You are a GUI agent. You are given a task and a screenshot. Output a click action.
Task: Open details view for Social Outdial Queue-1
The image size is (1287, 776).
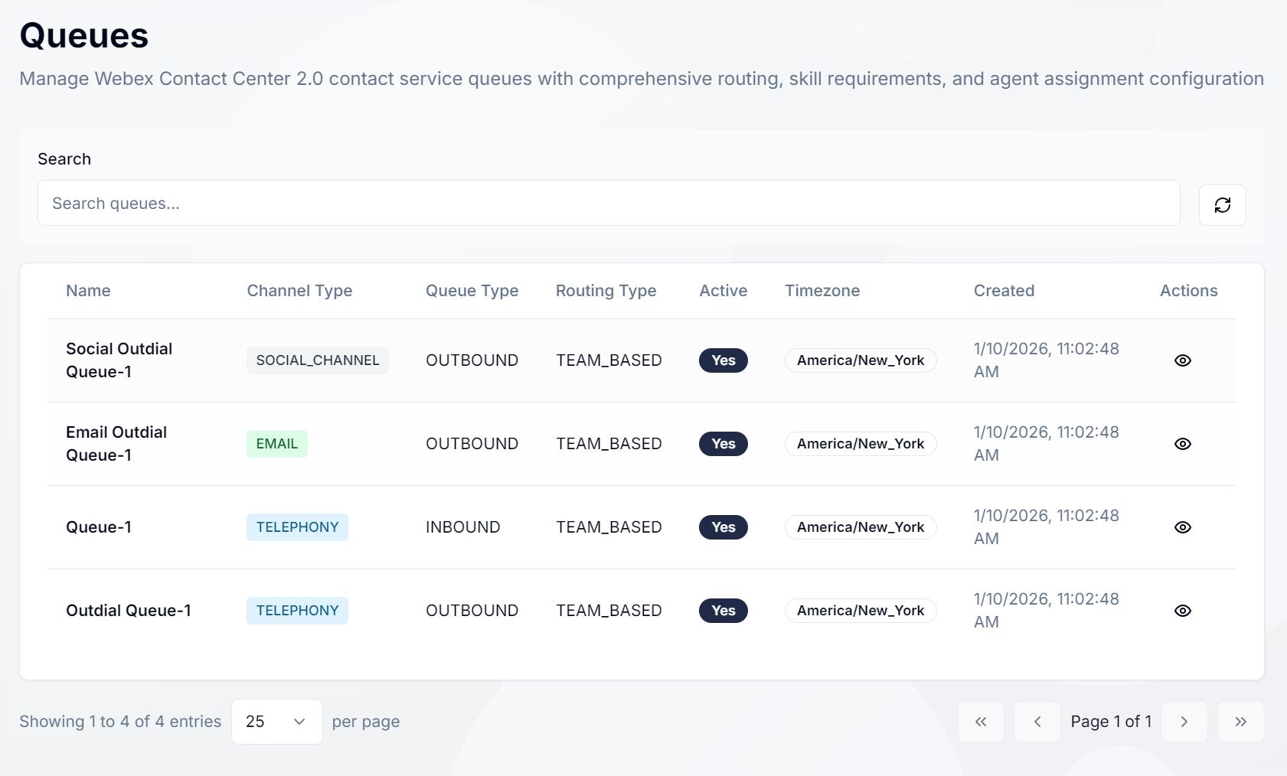pos(1182,360)
